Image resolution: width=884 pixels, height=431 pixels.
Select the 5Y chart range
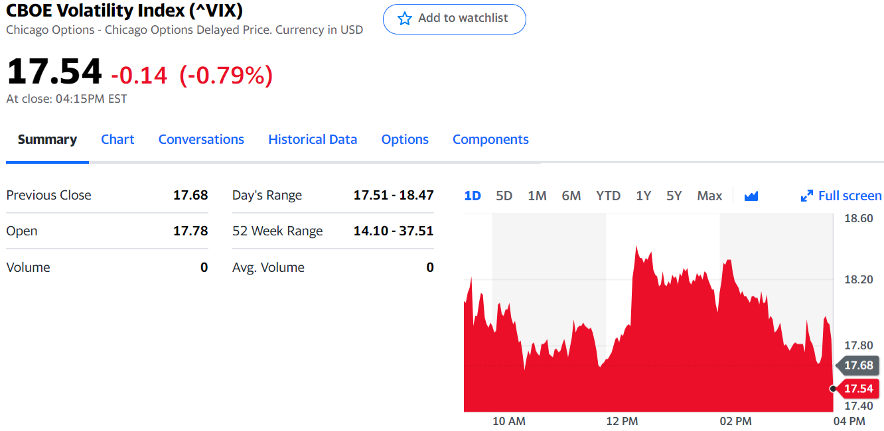coord(674,196)
